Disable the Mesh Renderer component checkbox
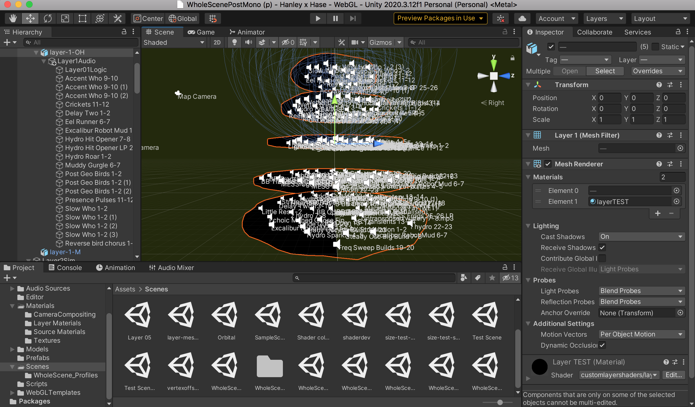 pyautogui.click(x=548, y=164)
